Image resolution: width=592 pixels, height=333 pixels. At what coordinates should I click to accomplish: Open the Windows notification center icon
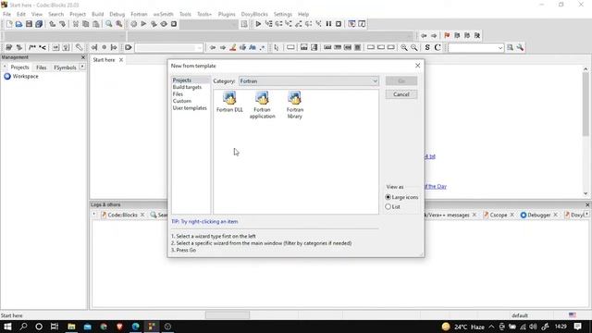(577, 327)
